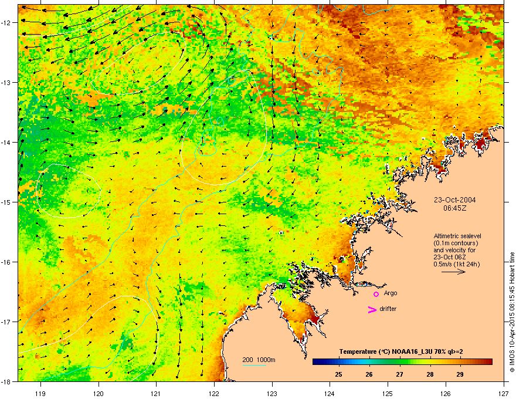This screenshot has height=399, width=516.
Task: Click the 28 label under the temperature colorbar
Action: (430, 374)
